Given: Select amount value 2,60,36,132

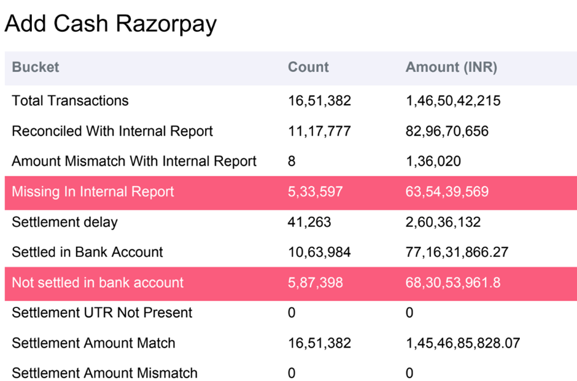Looking at the screenshot, I should pos(443,222).
